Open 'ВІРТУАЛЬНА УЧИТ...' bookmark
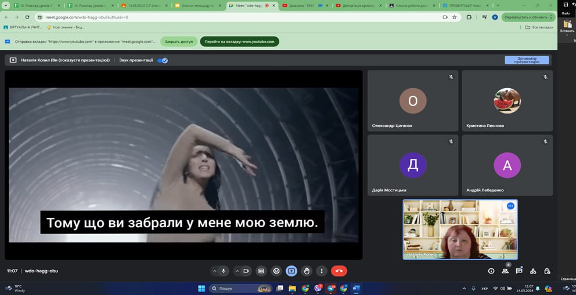Image resolution: width=576 pixels, height=295 pixels. click(x=23, y=27)
